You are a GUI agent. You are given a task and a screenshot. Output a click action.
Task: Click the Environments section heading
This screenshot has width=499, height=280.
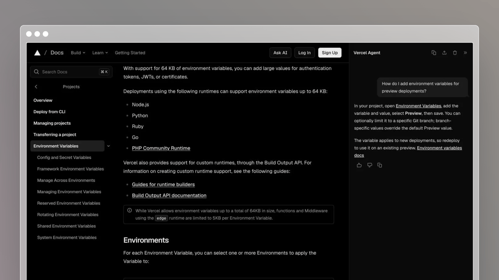146,240
